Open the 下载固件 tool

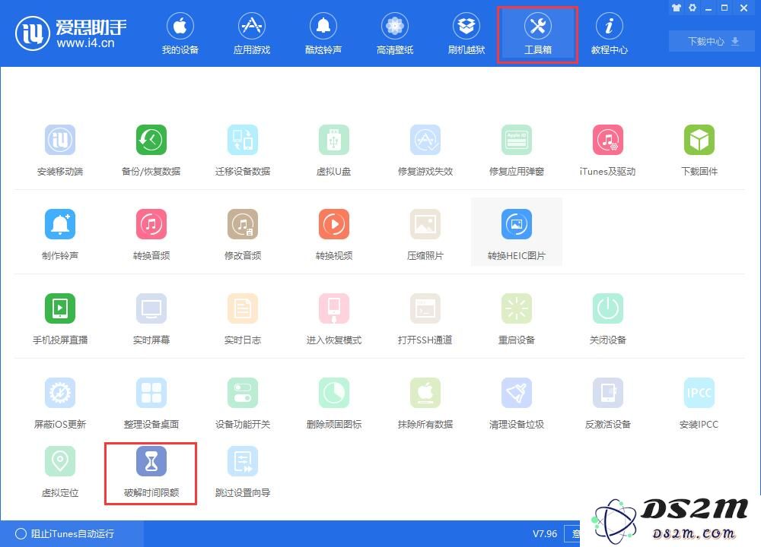coord(699,150)
